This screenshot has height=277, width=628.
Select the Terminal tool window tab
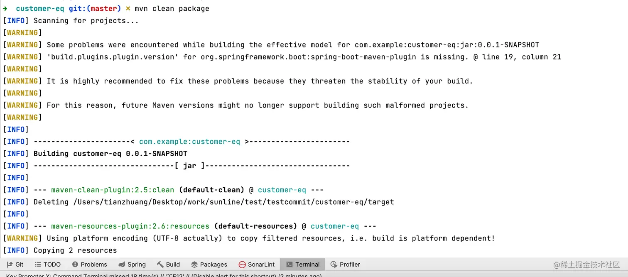(303, 265)
